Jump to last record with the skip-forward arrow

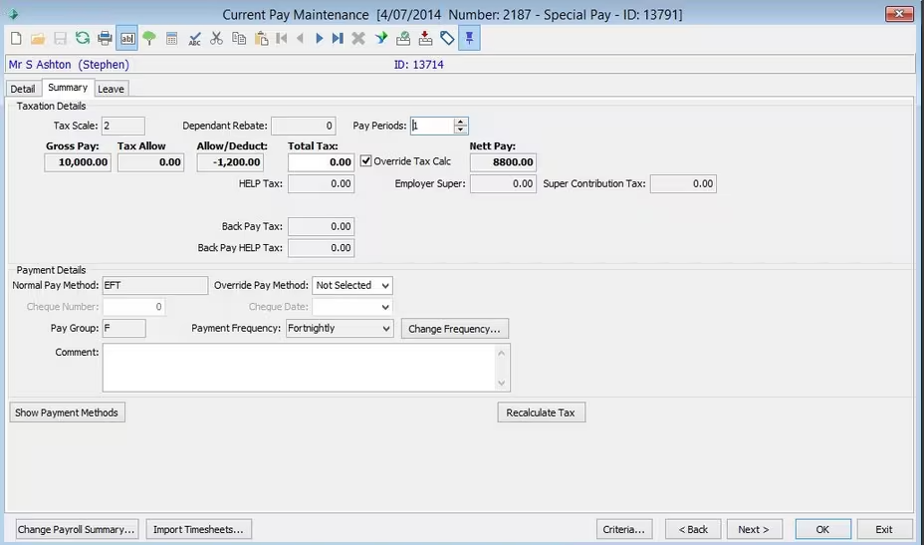tap(338, 38)
